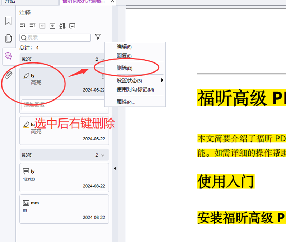Select the lu 高亮 comment card

[x=64, y=130]
